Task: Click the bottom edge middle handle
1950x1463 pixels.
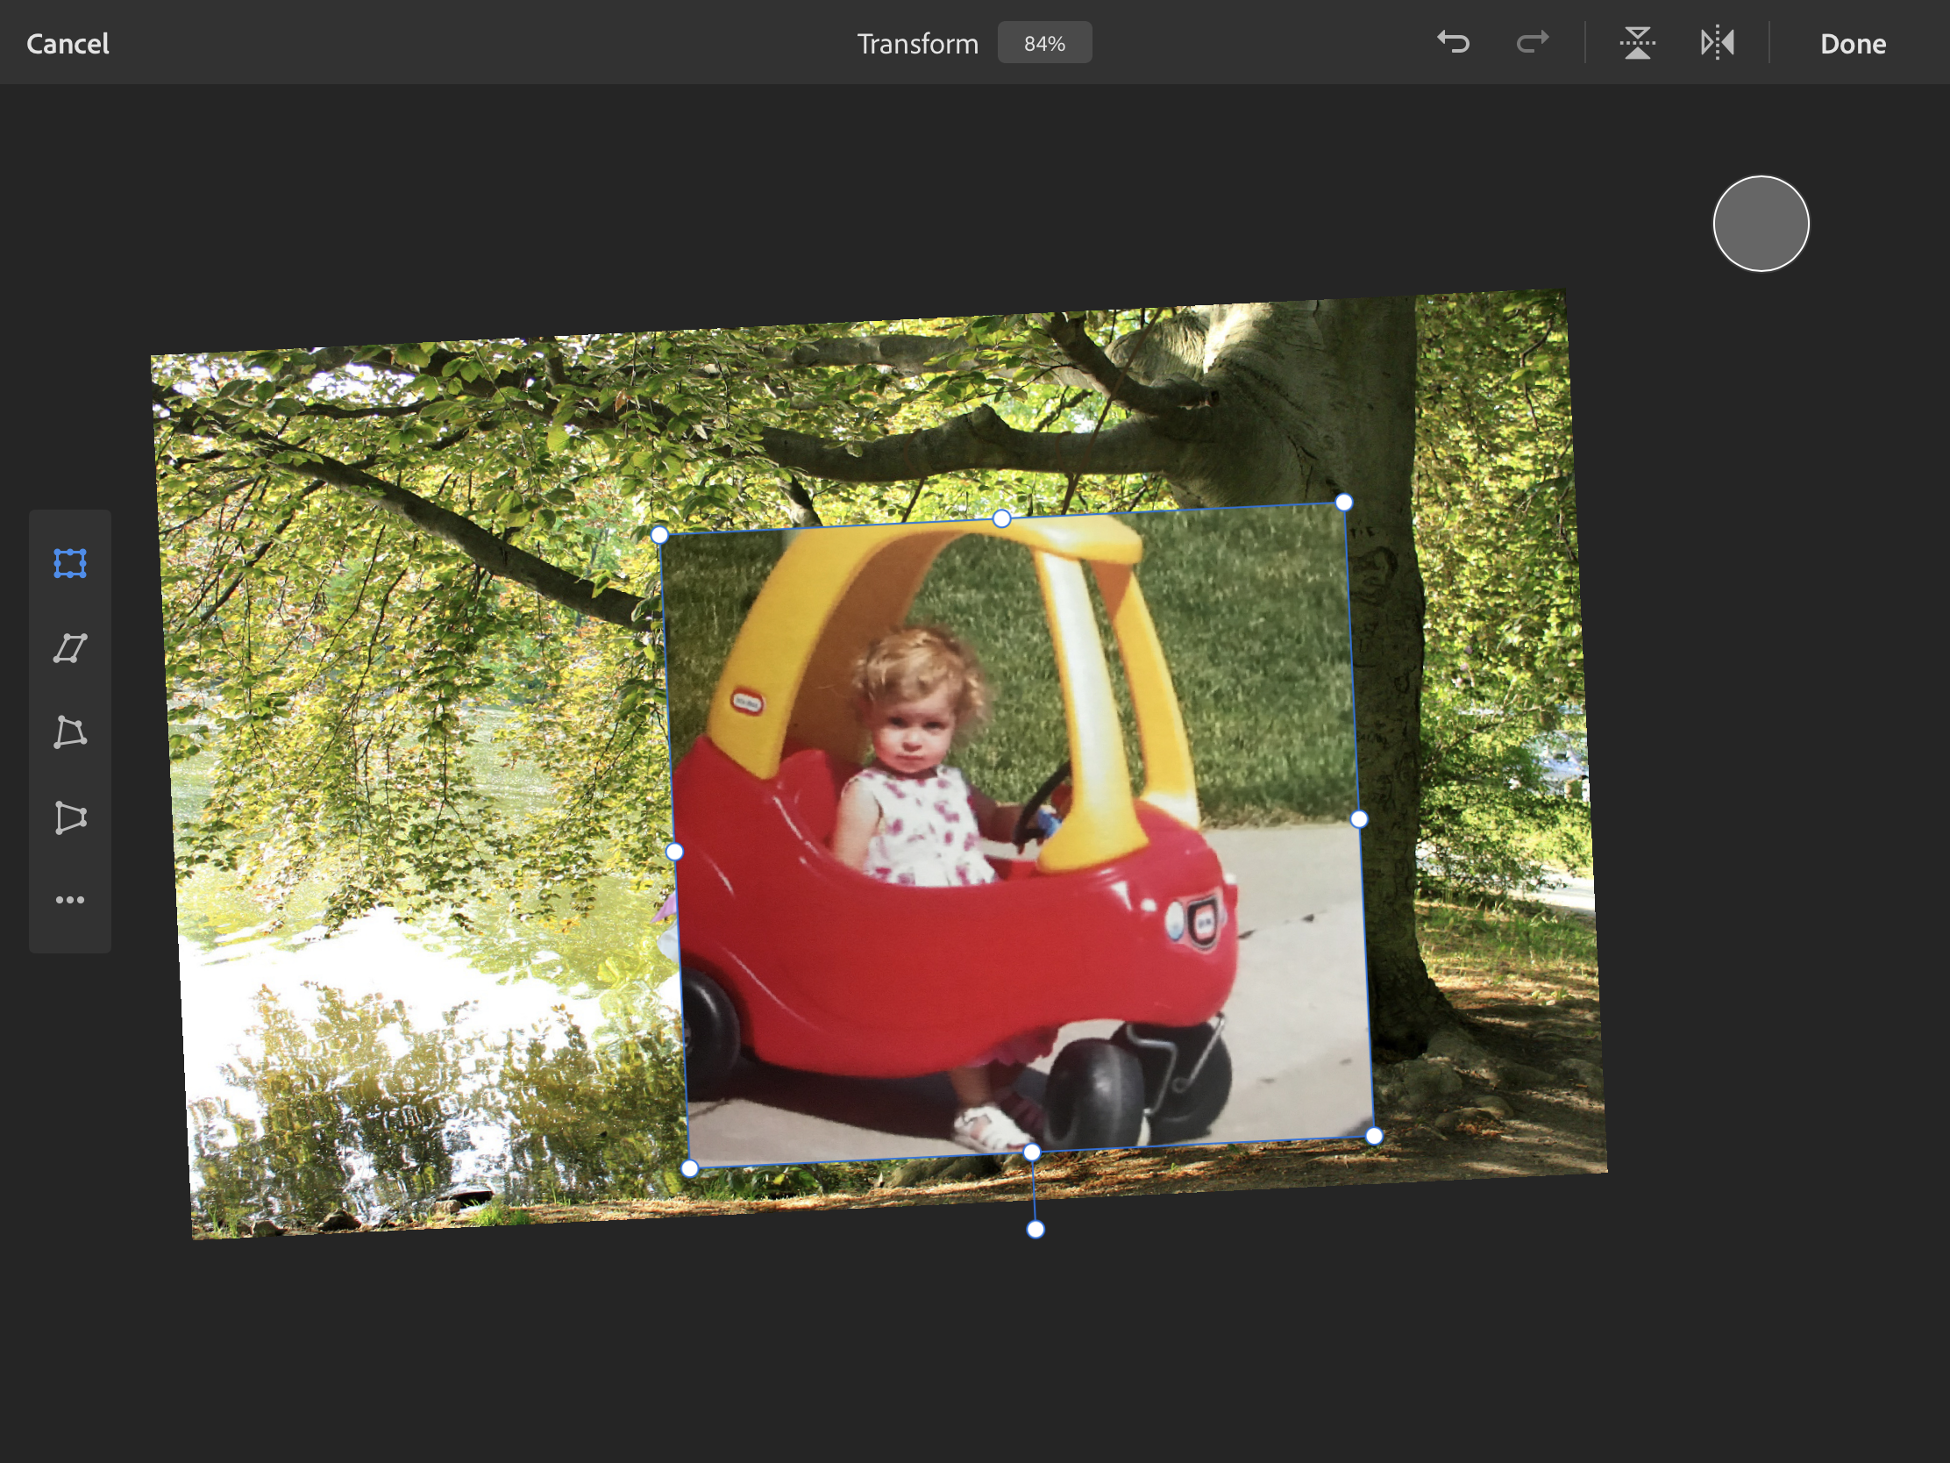Action: [x=1031, y=1153]
